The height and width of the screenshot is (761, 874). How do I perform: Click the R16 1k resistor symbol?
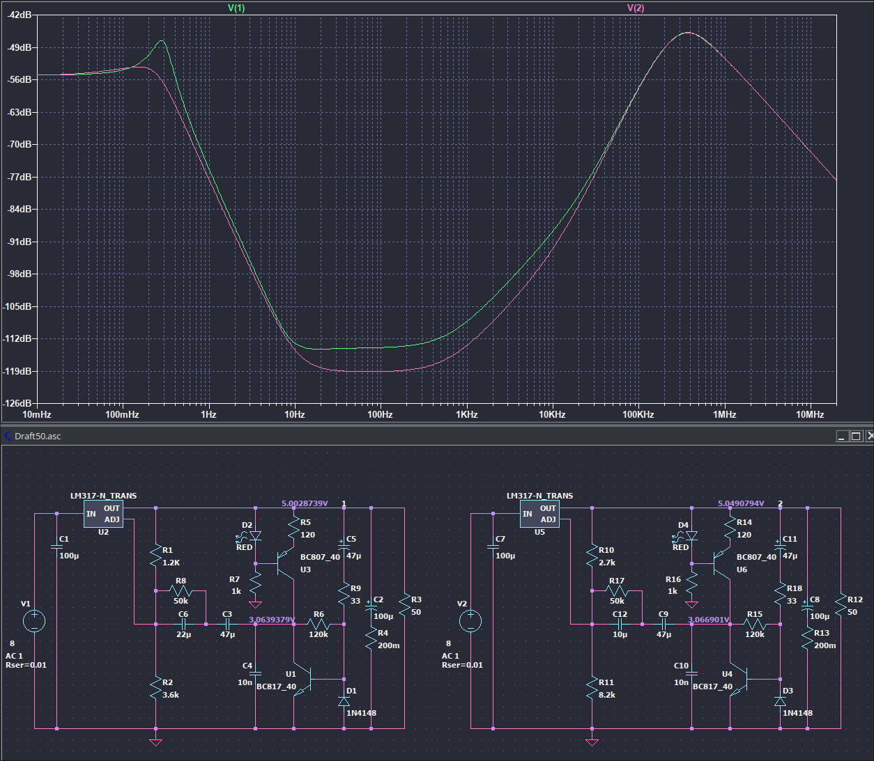coord(691,584)
